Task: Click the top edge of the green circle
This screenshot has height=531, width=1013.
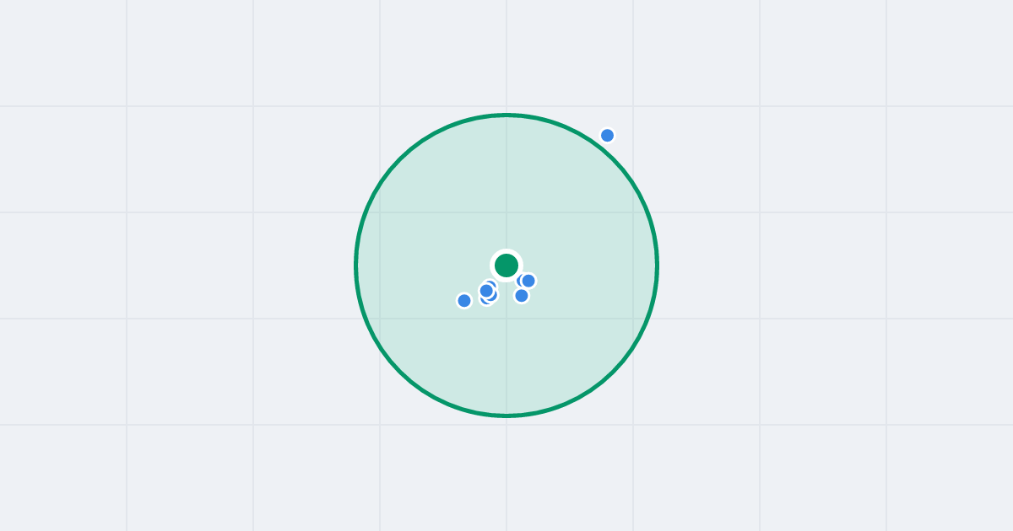Action: click(x=506, y=115)
